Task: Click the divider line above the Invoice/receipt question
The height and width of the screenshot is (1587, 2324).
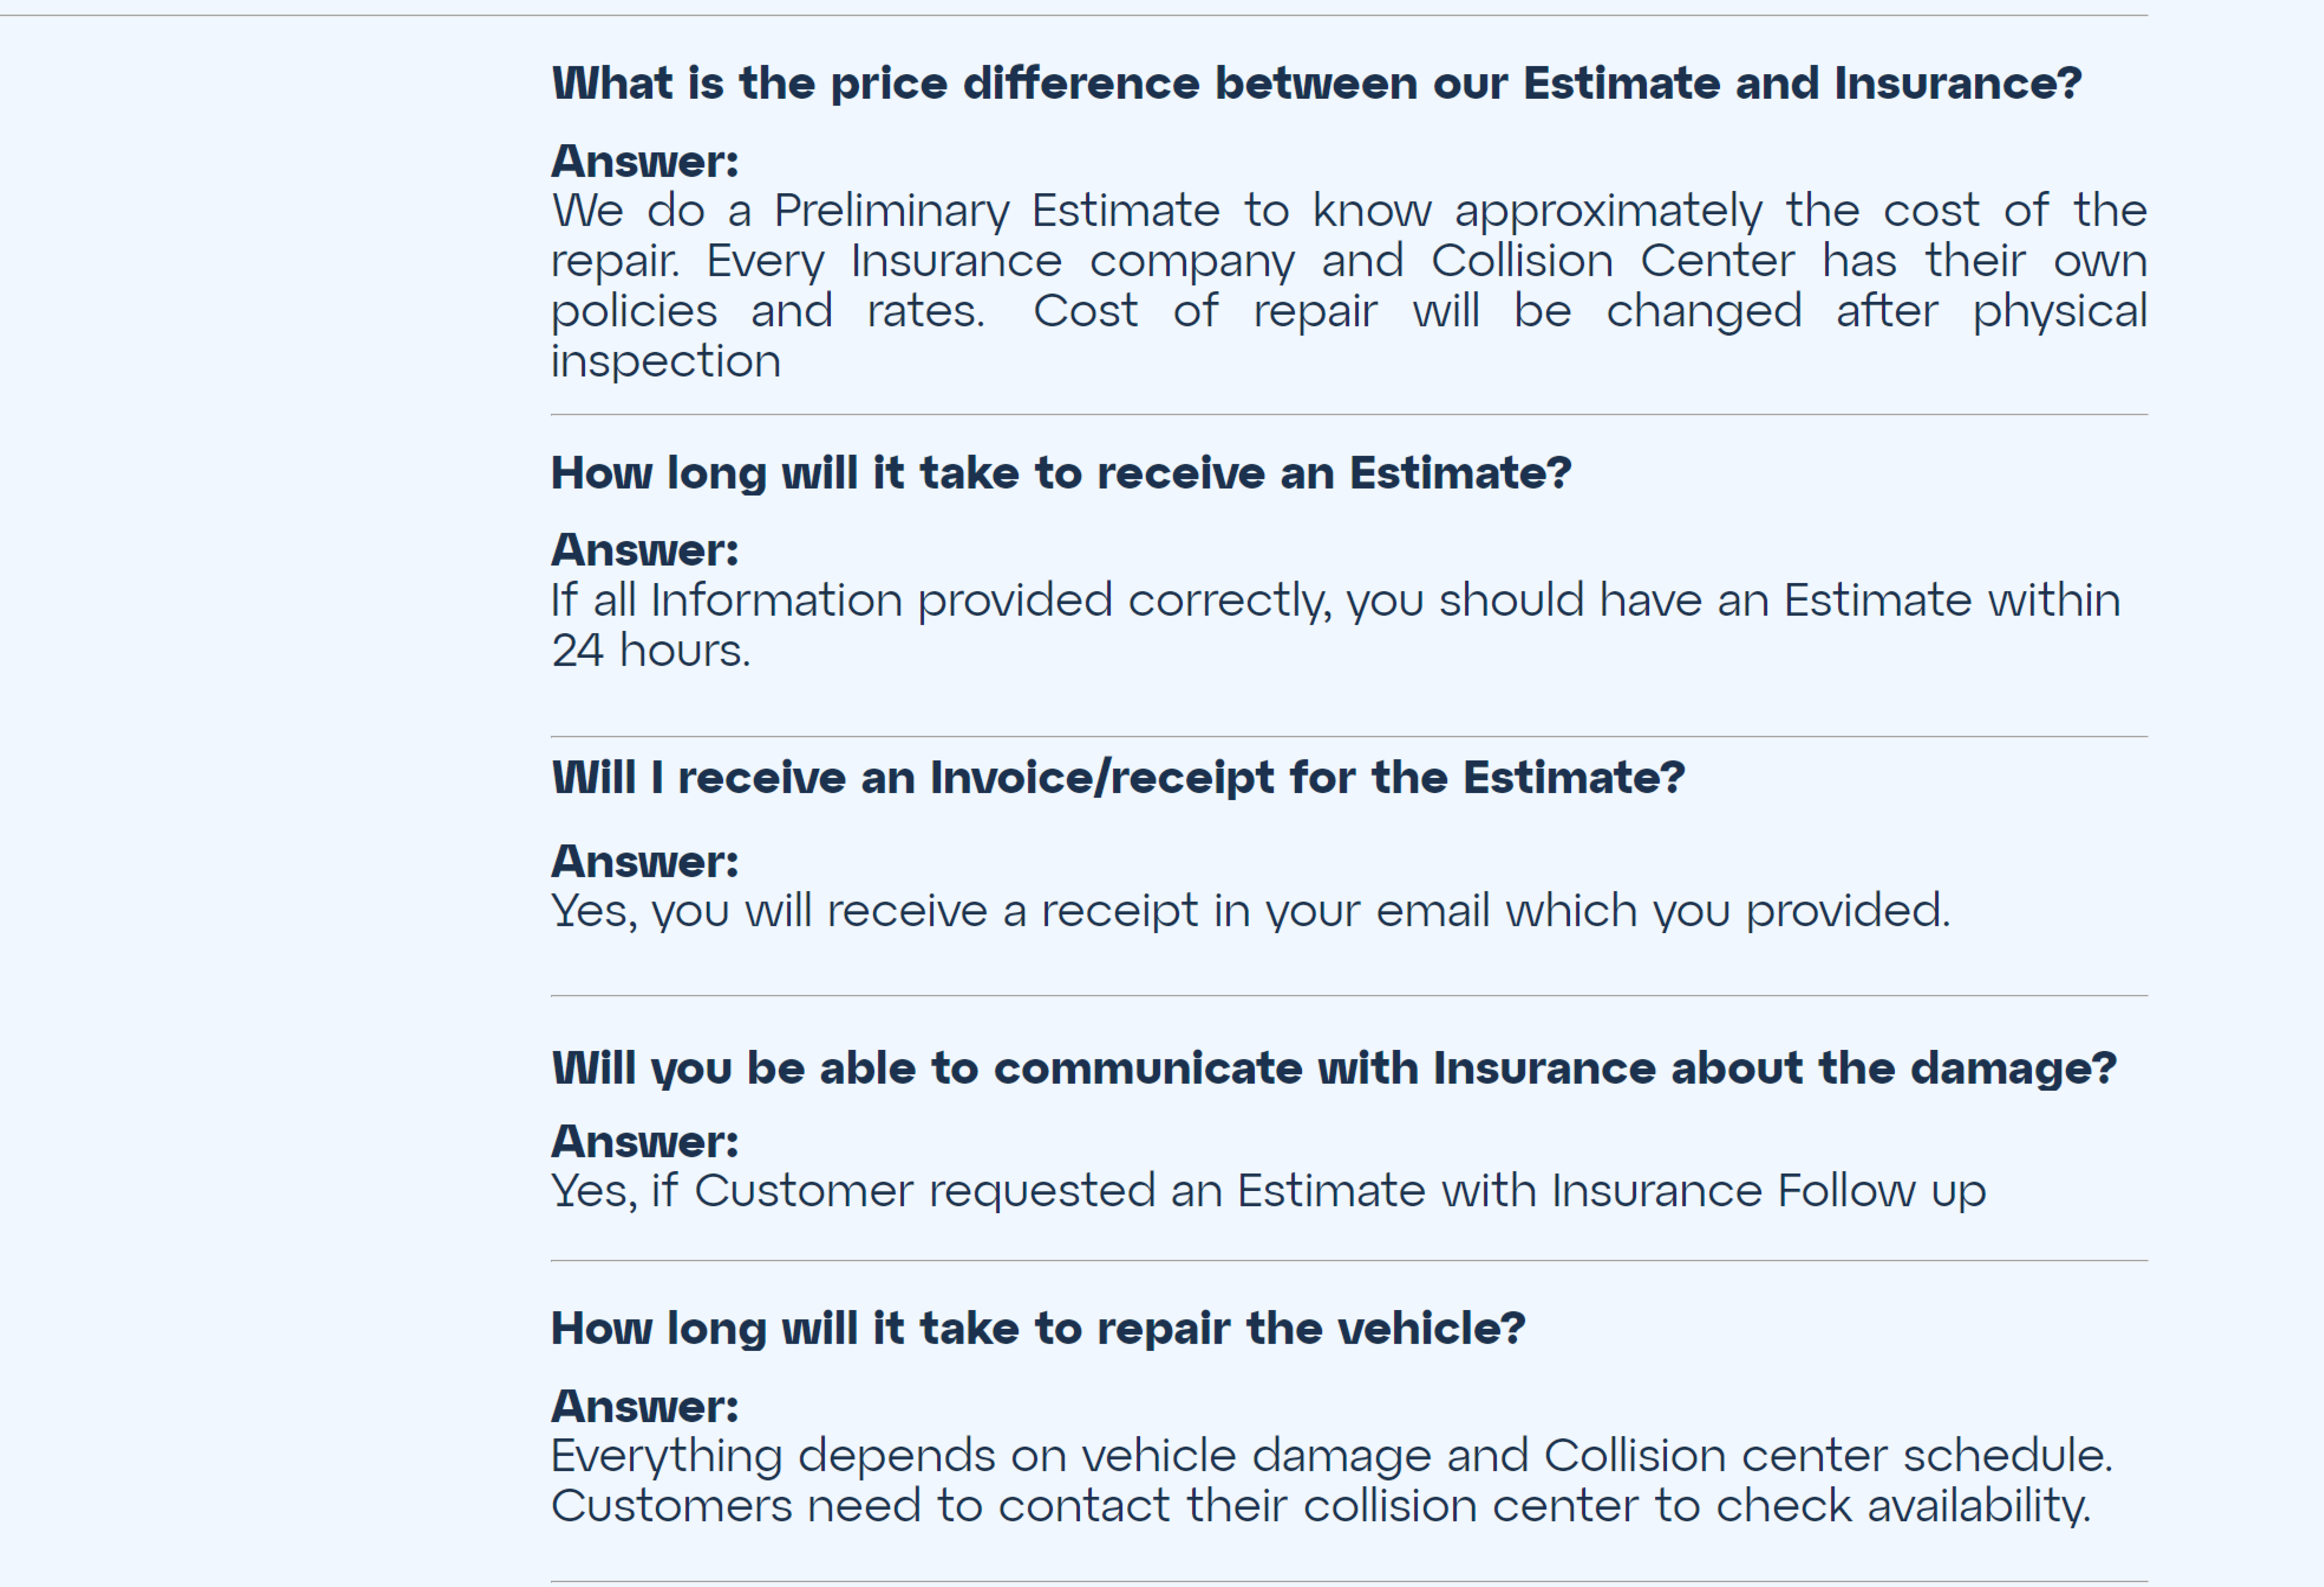Action: tap(1349, 737)
